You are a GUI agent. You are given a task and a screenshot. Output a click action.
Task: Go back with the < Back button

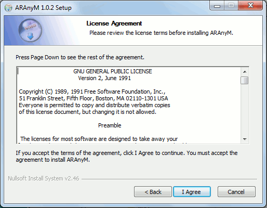153,192
